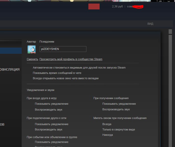Screen dimensions: 175x147
Task: Toggle Всегда открывать новое окно чата option
Action: click(66, 78)
